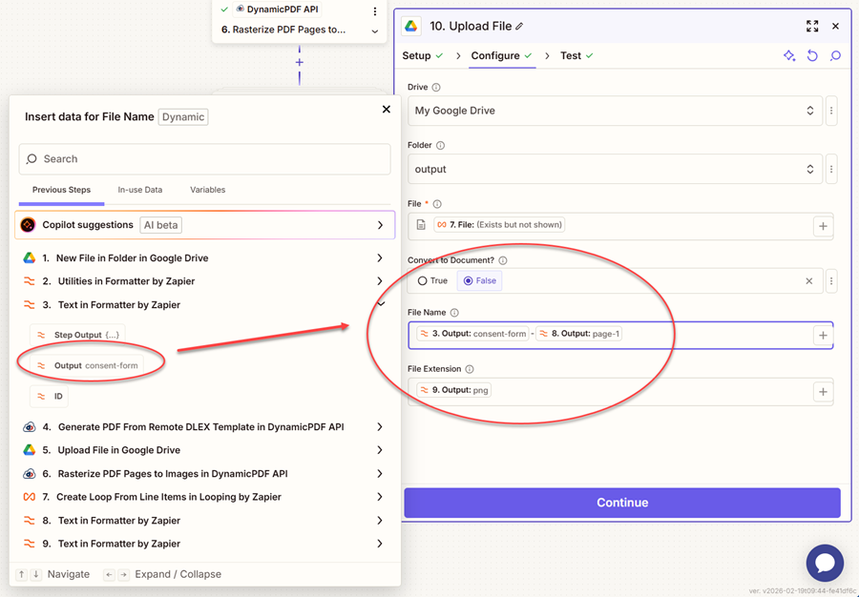
Task: Open the three-dot menu on DynamicPDF step
Action: point(375,11)
